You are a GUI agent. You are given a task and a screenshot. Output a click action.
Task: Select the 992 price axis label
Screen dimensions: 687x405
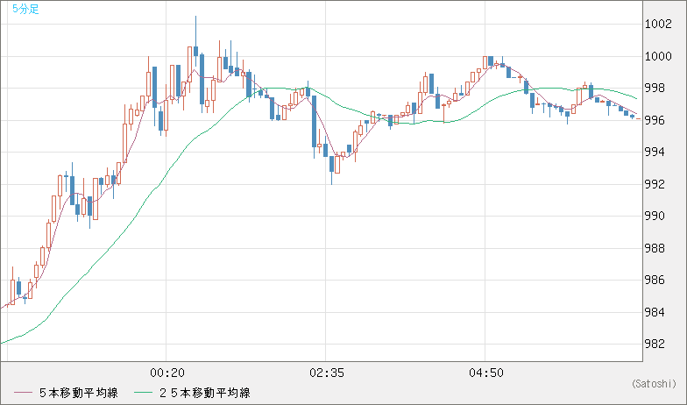tap(655, 184)
